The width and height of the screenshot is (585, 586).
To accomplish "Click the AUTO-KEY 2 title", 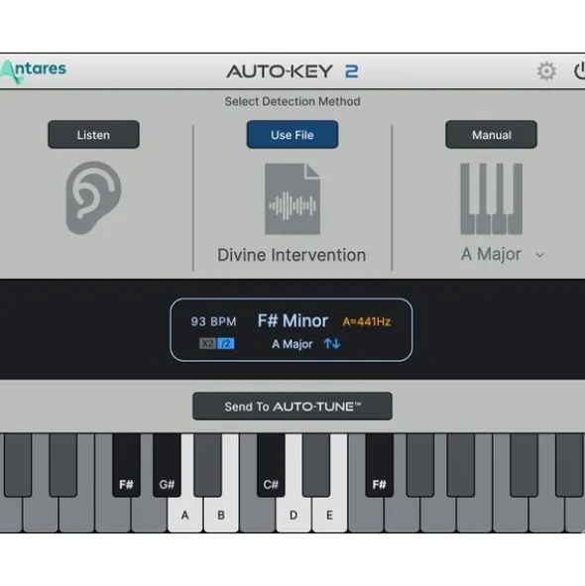I will (292, 71).
